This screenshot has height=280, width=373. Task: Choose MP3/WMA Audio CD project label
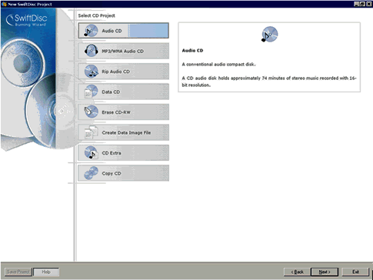[x=123, y=51]
